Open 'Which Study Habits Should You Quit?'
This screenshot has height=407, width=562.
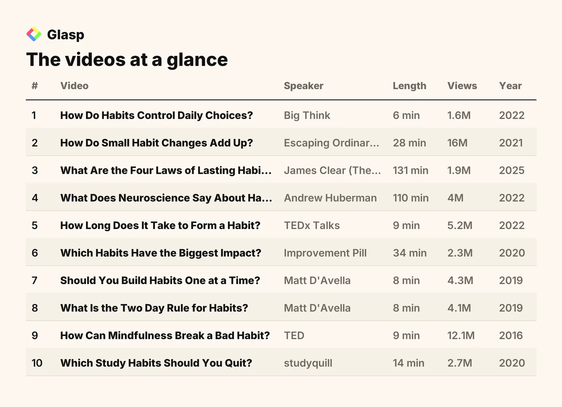pos(156,363)
